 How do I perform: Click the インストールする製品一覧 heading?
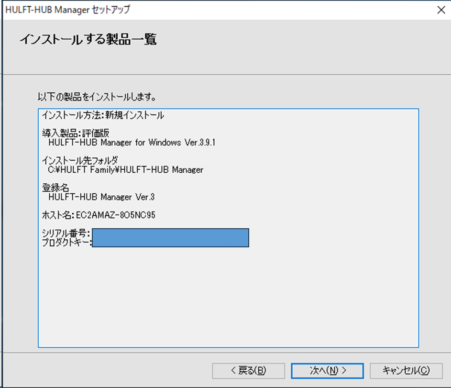tap(88, 39)
